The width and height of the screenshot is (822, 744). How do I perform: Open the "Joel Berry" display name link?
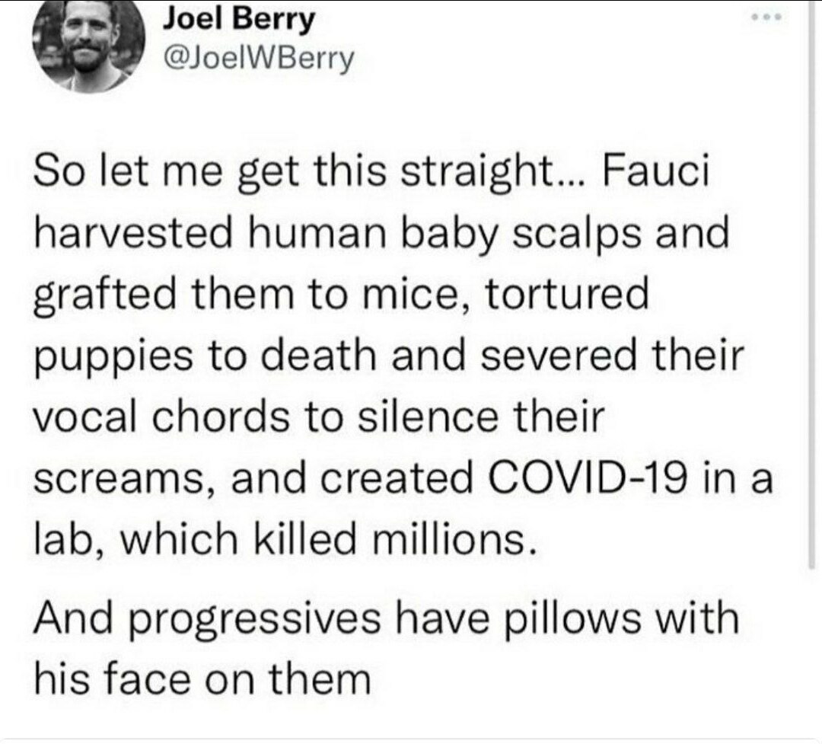click(238, 21)
